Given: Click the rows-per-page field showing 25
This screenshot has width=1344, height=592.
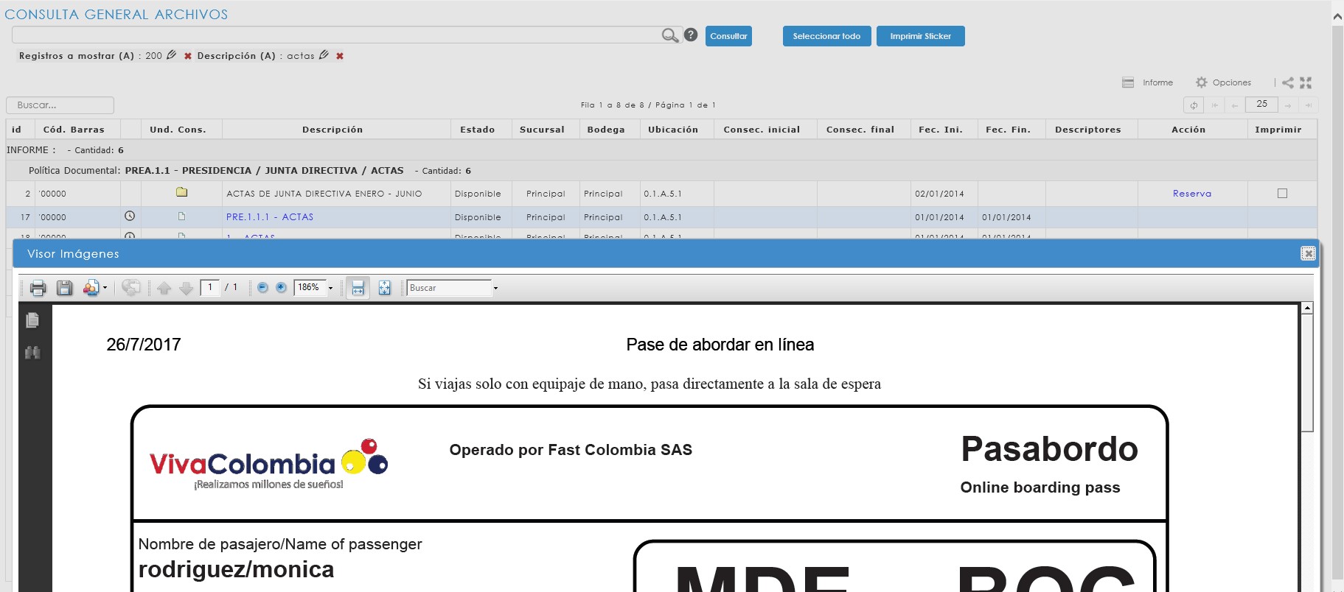Looking at the screenshot, I should (x=1261, y=105).
